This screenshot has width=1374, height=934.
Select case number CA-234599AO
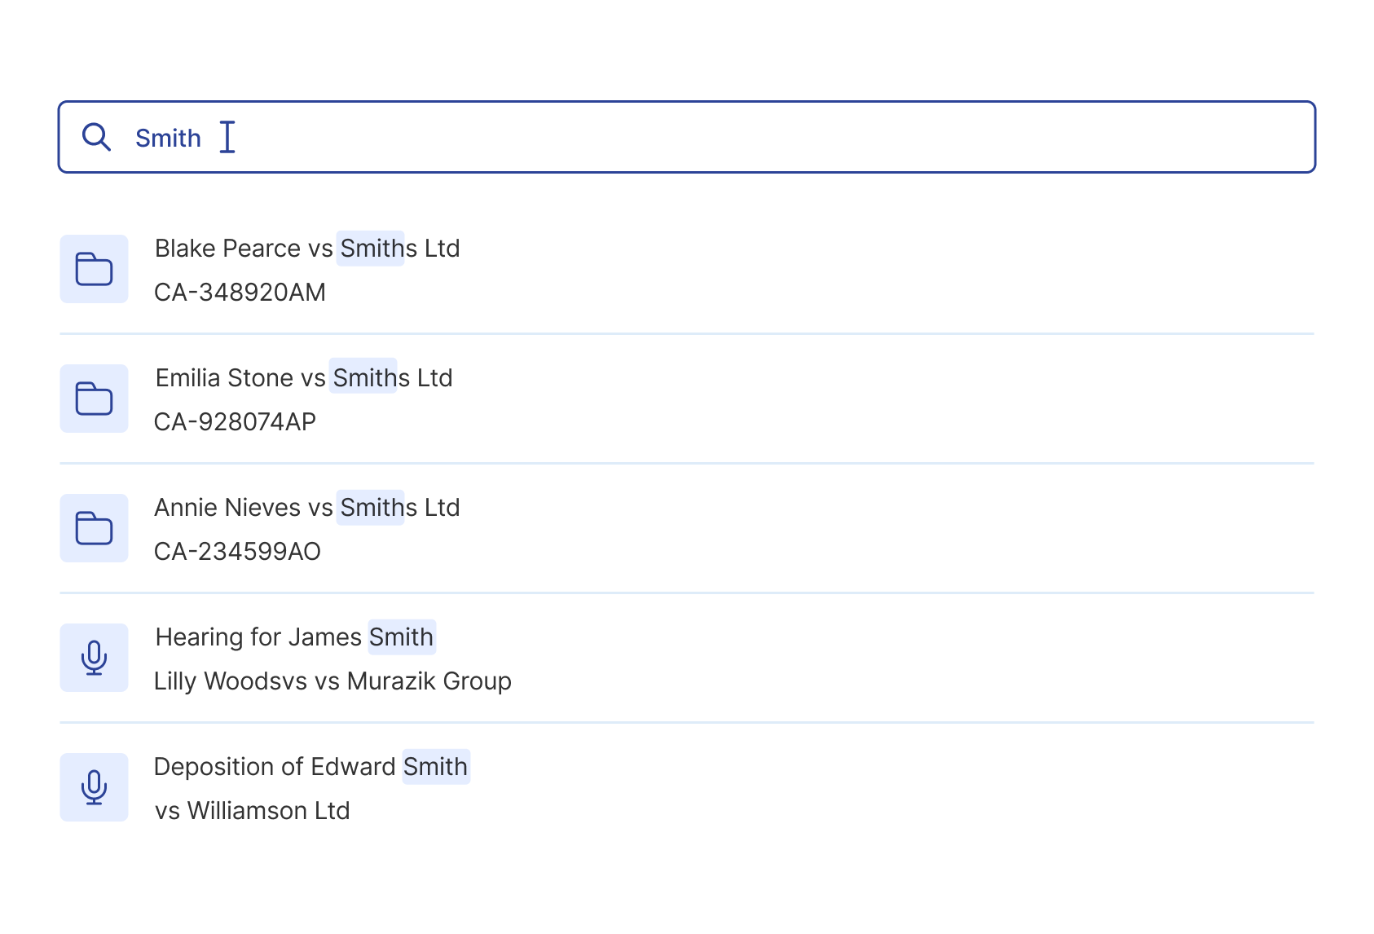click(x=237, y=552)
